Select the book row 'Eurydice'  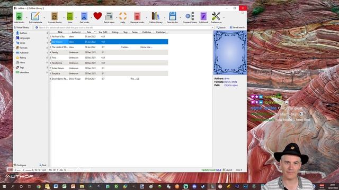click(109, 73)
